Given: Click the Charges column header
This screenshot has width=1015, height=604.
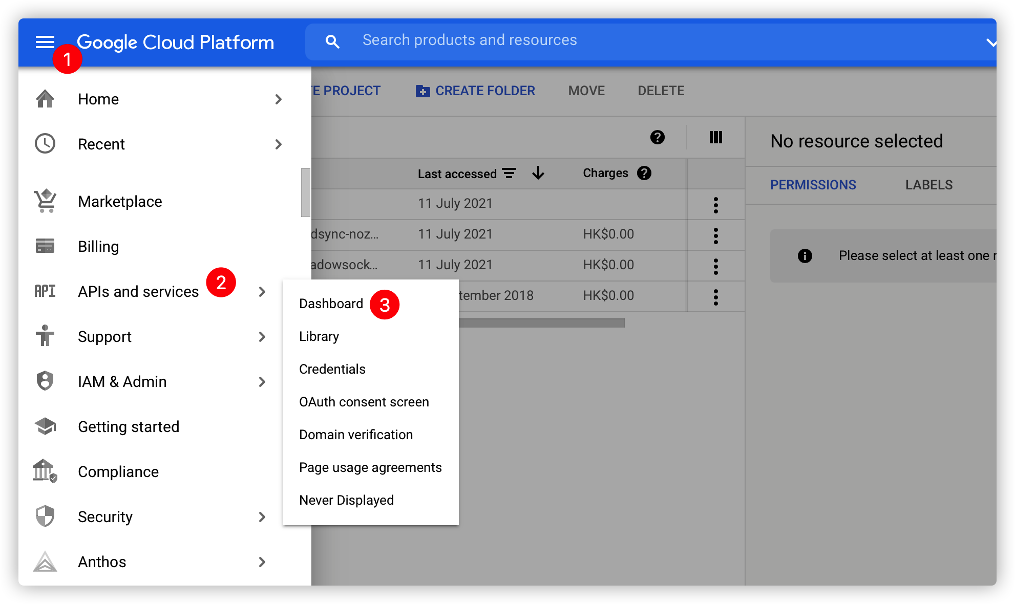Looking at the screenshot, I should click(x=605, y=173).
